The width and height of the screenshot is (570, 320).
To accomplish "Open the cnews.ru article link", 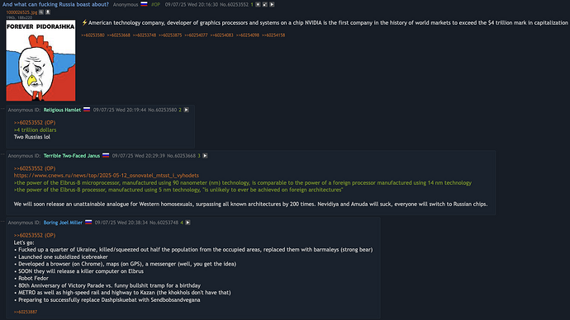I will (106, 175).
